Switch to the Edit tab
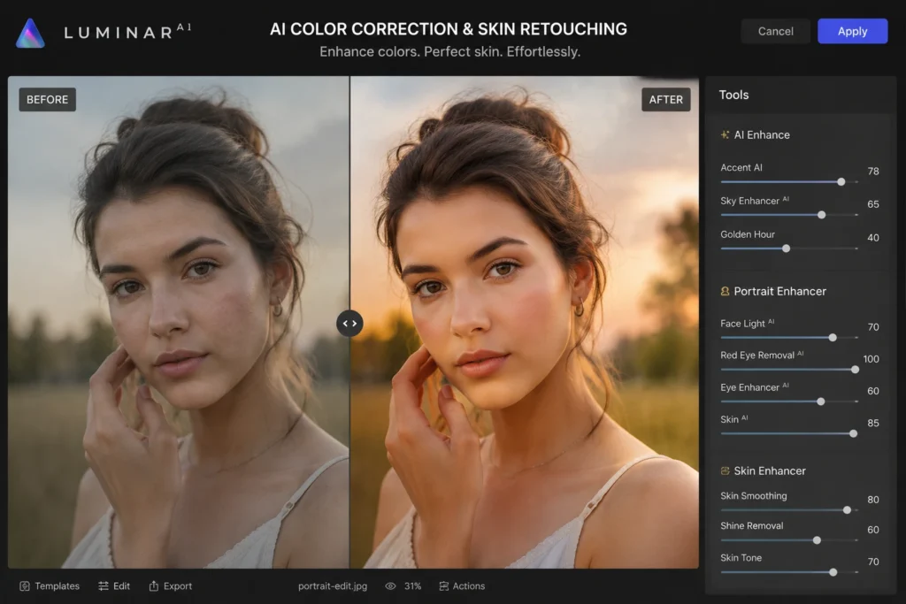The height and width of the screenshot is (604, 906). click(x=114, y=586)
